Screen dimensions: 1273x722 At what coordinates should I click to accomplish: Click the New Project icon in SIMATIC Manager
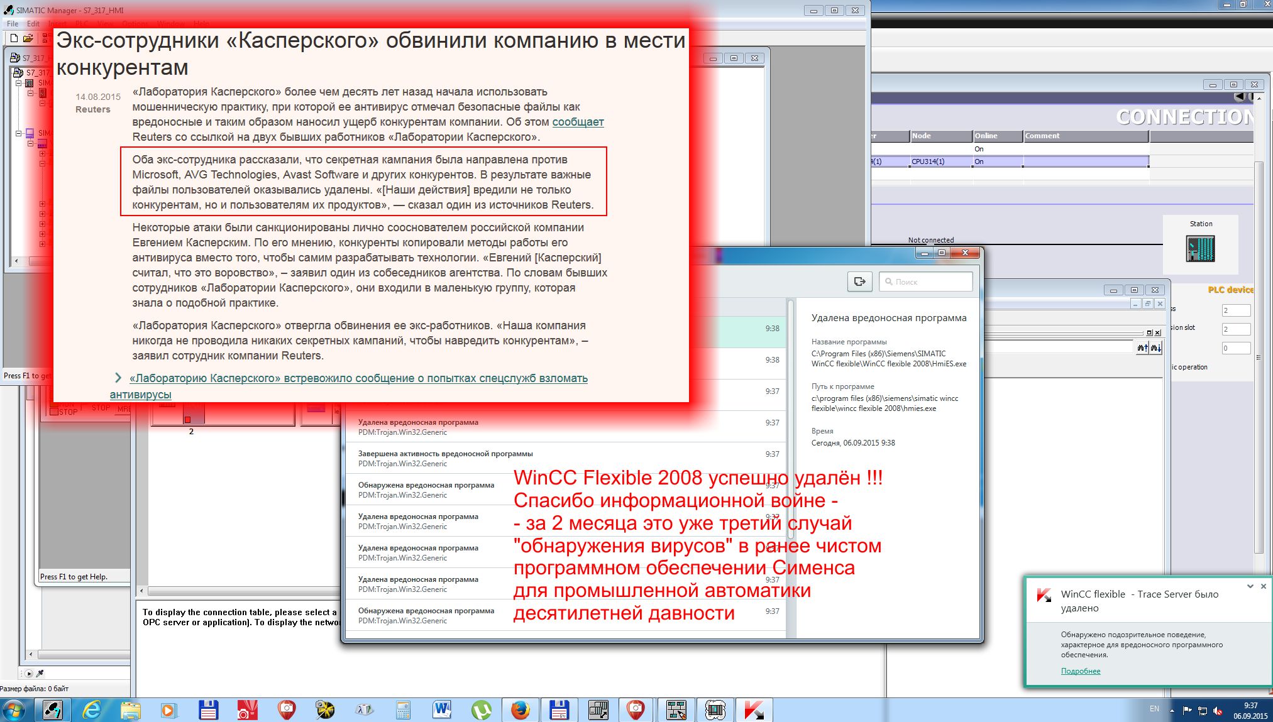click(14, 38)
